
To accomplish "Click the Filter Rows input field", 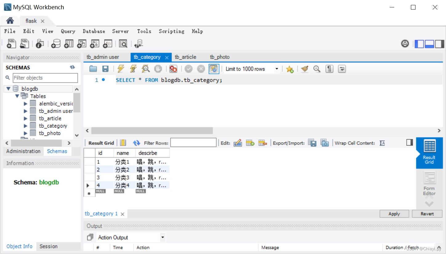I will click(x=193, y=143).
